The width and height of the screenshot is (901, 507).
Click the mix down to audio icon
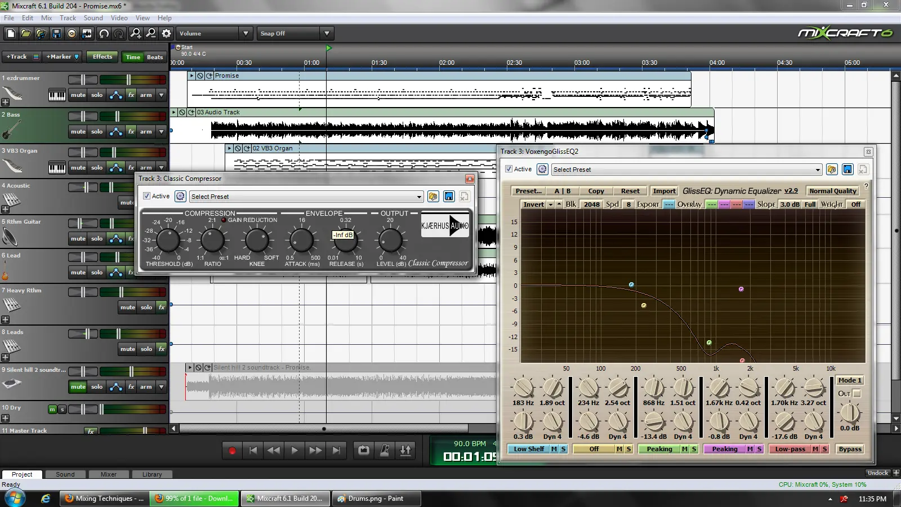tap(87, 33)
